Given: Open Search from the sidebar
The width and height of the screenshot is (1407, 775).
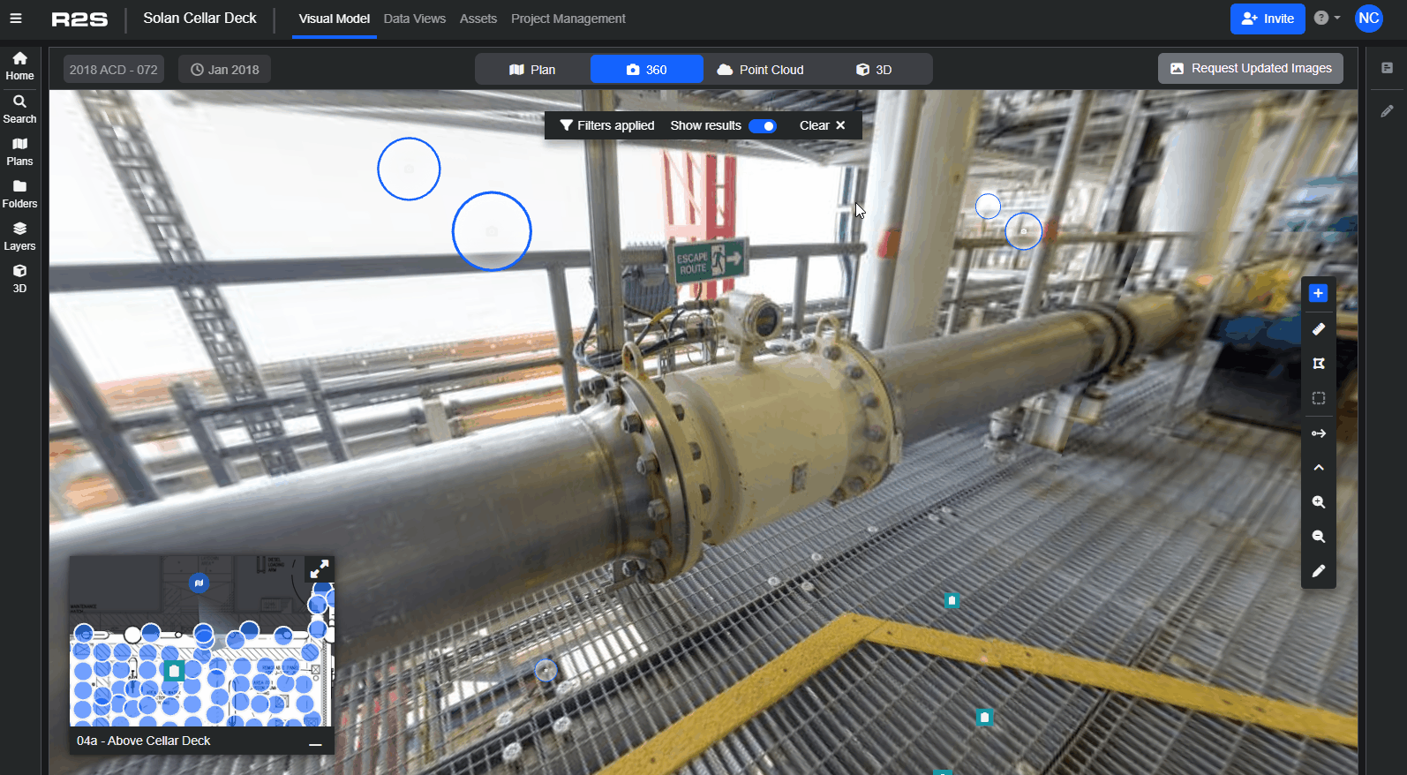Looking at the screenshot, I should click(x=19, y=109).
